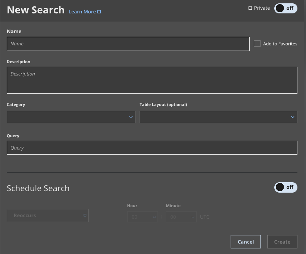Click the Query input field
Image resolution: width=306 pixels, height=254 pixels.
tap(152, 148)
